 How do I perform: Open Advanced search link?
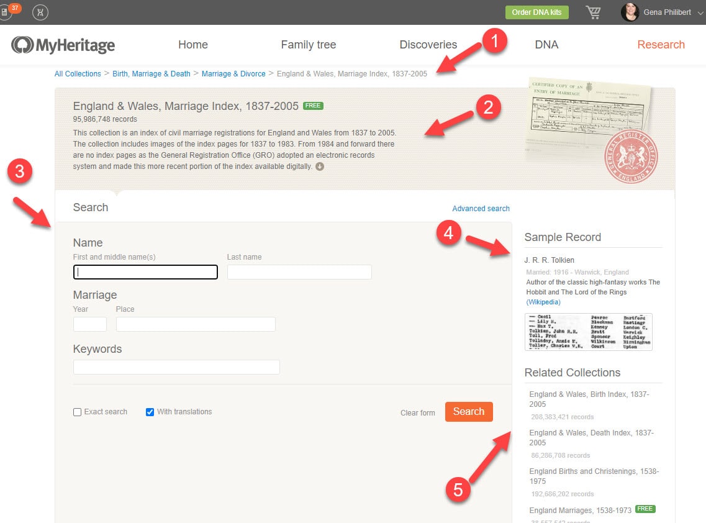(x=481, y=209)
